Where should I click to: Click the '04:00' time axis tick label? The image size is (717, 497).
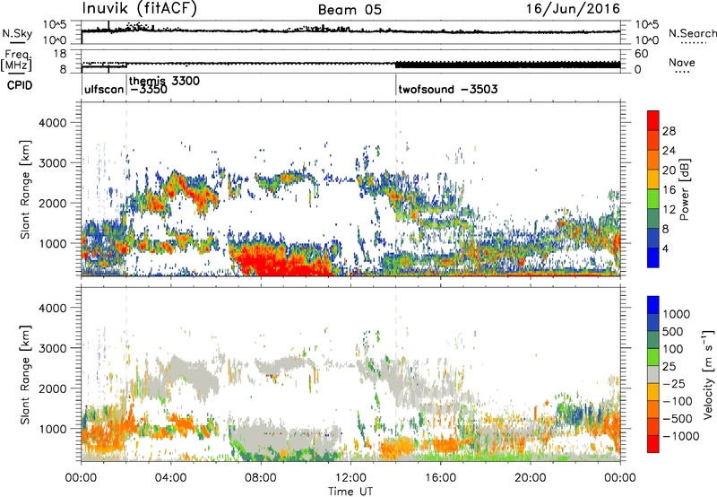[170, 478]
